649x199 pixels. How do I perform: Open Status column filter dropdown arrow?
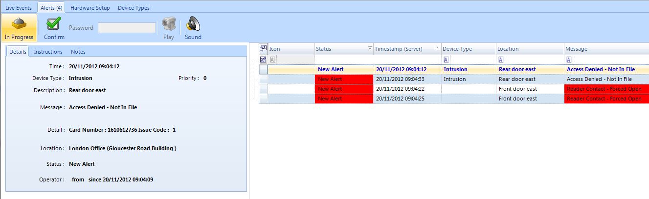[x=369, y=49]
